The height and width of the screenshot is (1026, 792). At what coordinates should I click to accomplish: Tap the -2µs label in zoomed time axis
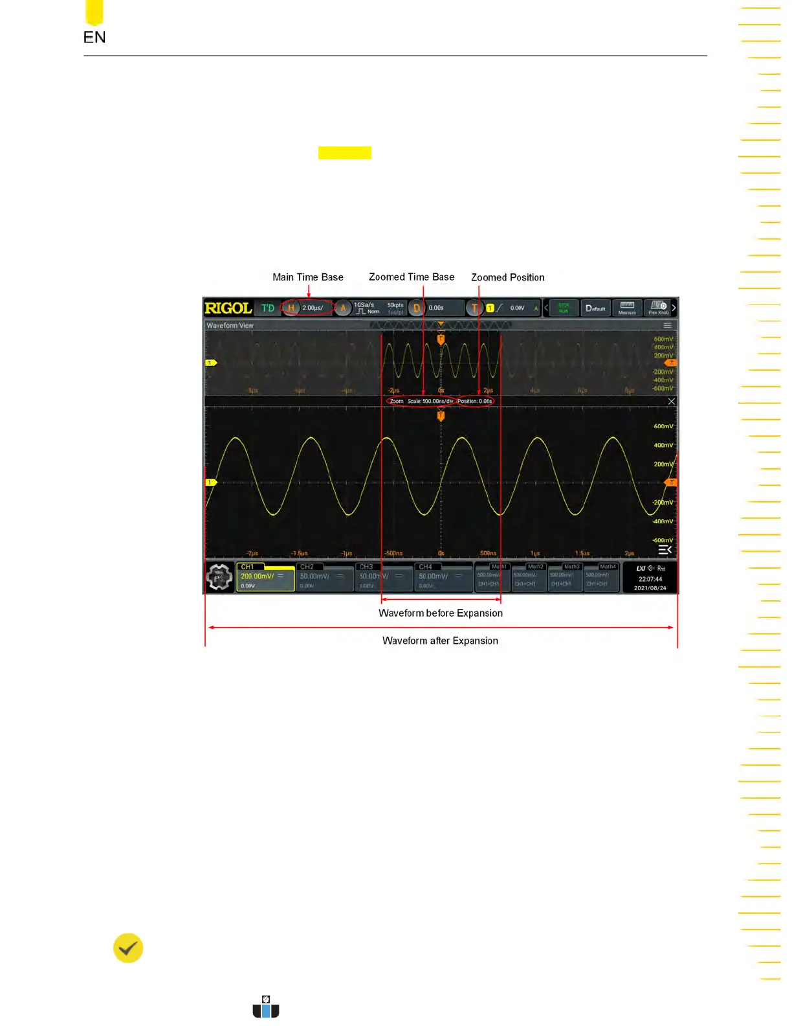click(x=252, y=554)
